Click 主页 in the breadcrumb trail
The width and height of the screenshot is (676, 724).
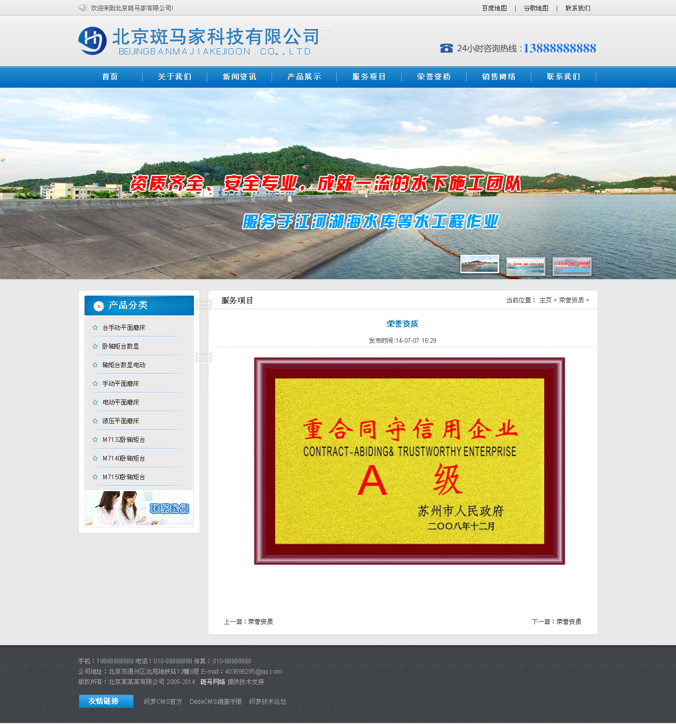point(545,300)
